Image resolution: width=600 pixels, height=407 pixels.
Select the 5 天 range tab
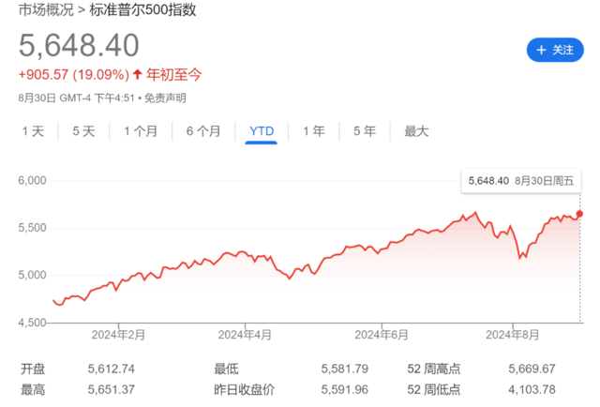tap(83, 131)
